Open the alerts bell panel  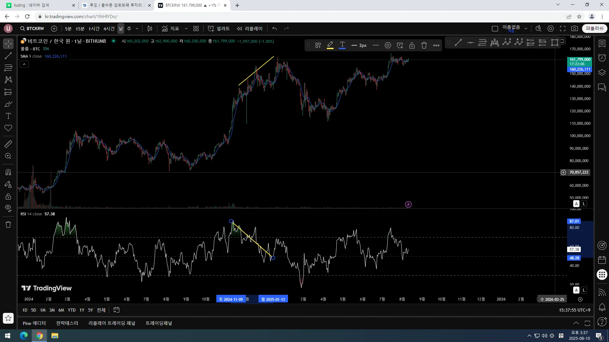(x=602, y=307)
